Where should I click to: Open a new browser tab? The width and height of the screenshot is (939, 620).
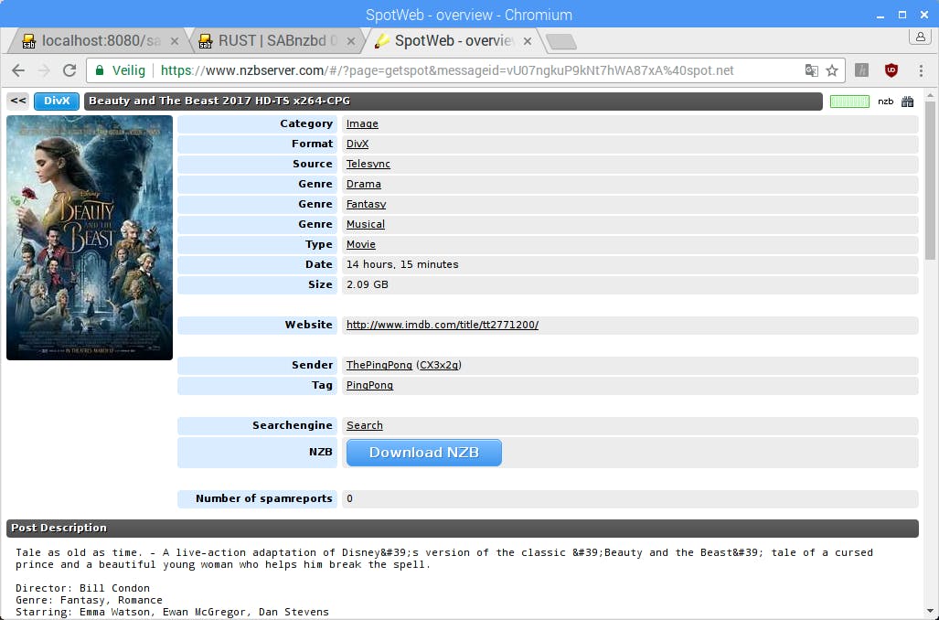click(x=561, y=41)
